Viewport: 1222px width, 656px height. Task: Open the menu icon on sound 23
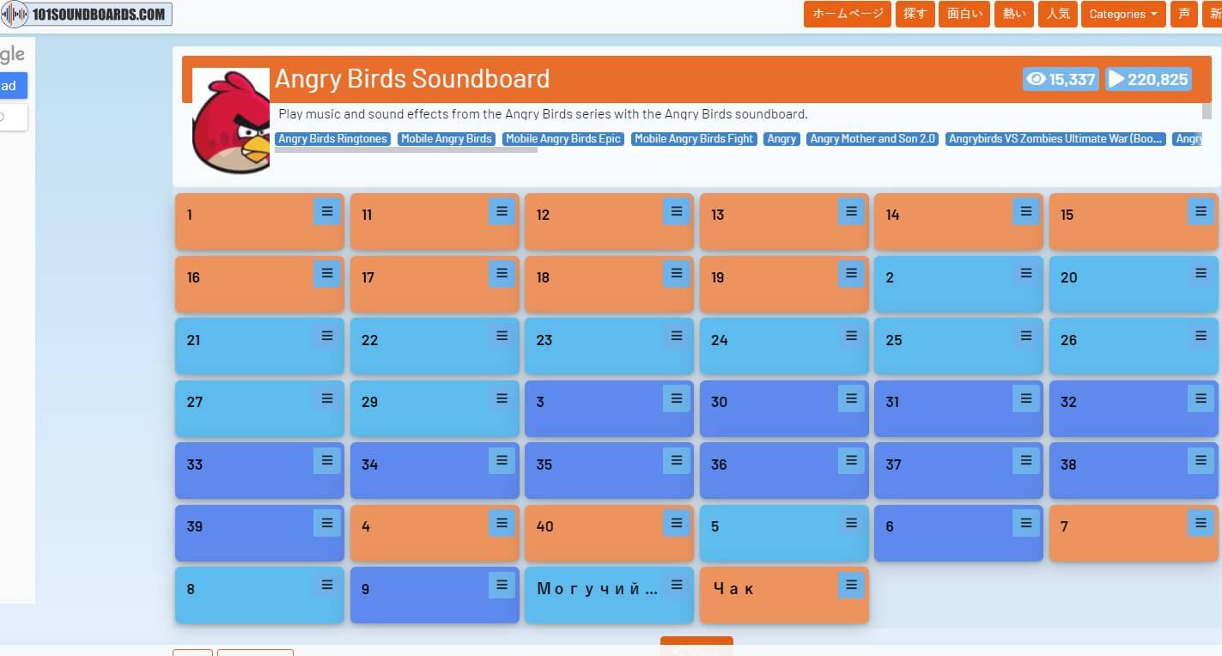[x=676, y=337]
